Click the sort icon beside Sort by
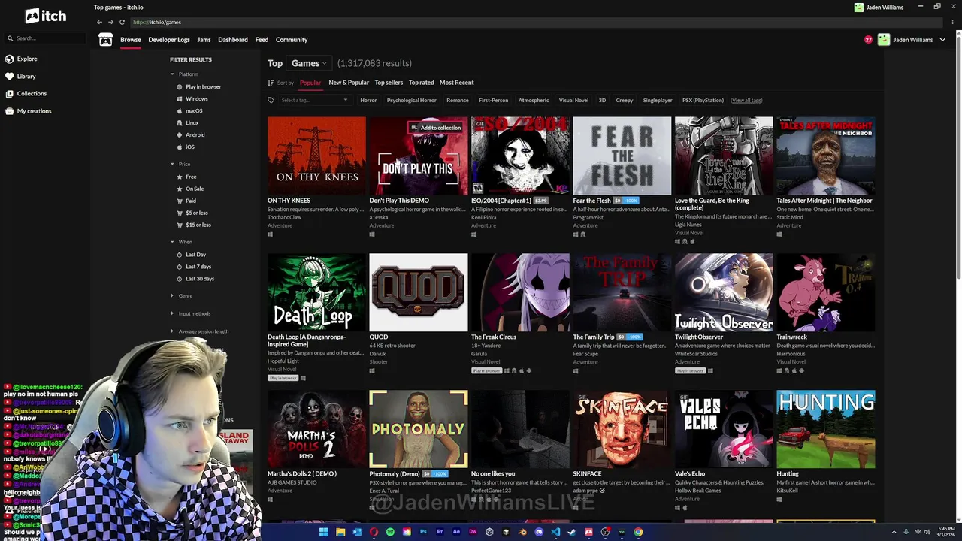The height and width of the screenshot is (541, 962). click(x=271, y=83)
